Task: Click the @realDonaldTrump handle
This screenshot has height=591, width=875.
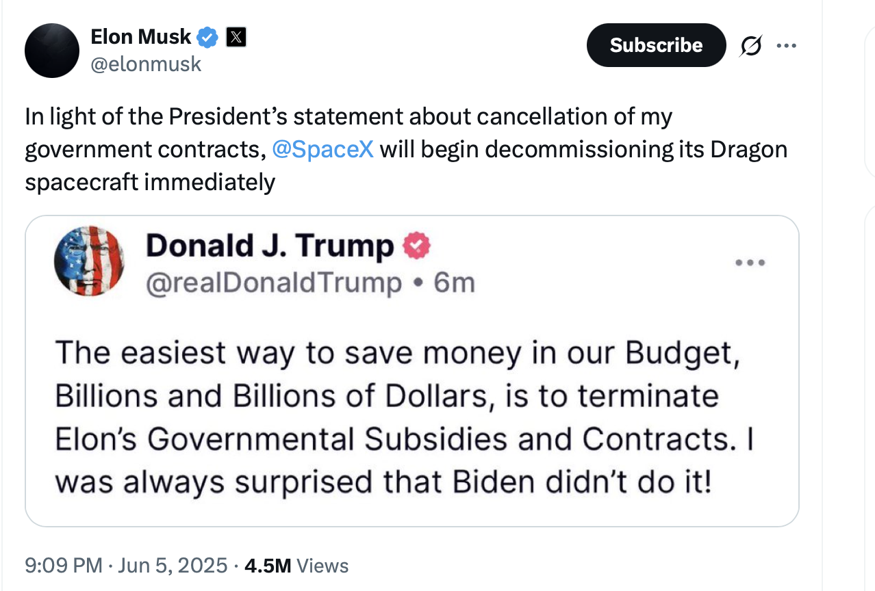Action: [273, 282]
